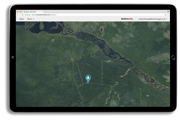Open the browser three-dot menu
Viewport: 180px width, 121px height.
pos(168,15)
